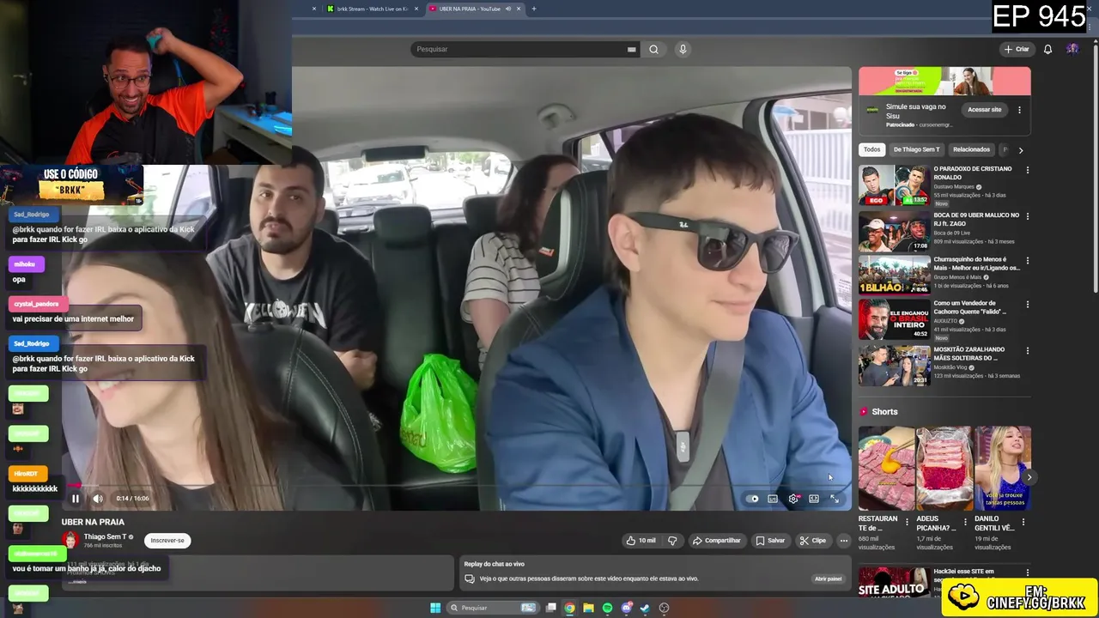Open the chat replay with Abrir painel

coord(828,579)
